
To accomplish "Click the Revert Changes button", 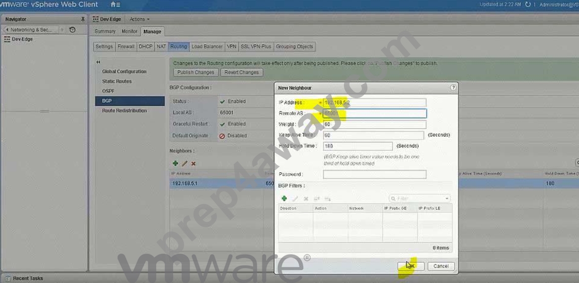I will [x=242, y=72].
